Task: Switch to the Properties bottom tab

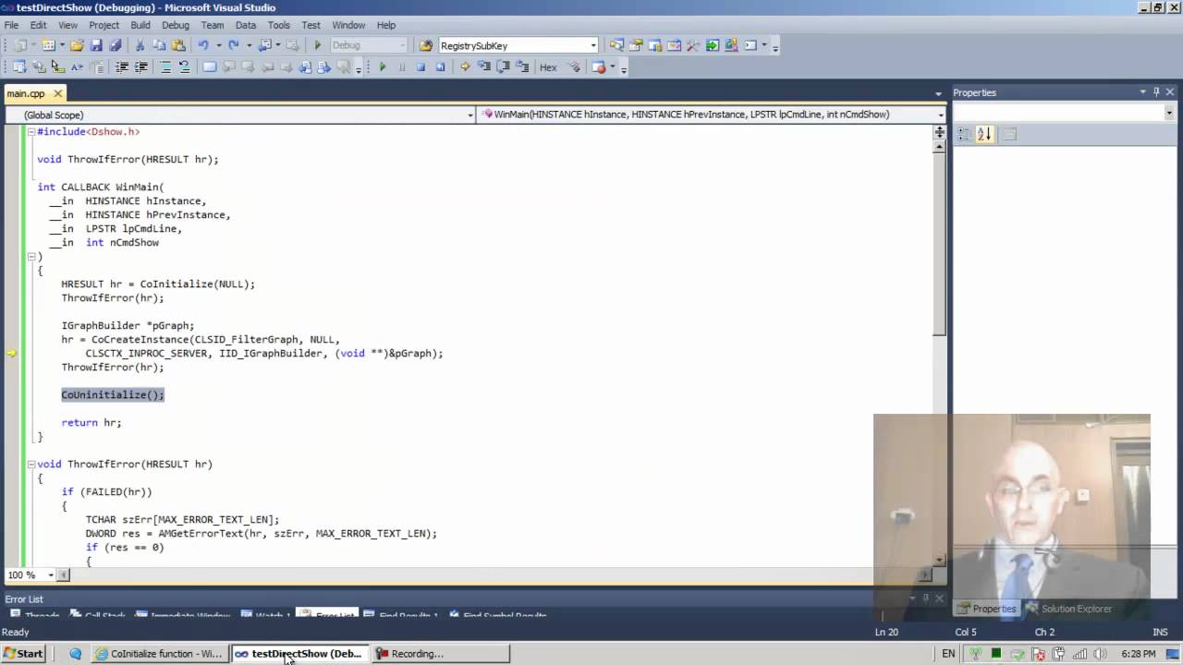Action: click(987, 609)
